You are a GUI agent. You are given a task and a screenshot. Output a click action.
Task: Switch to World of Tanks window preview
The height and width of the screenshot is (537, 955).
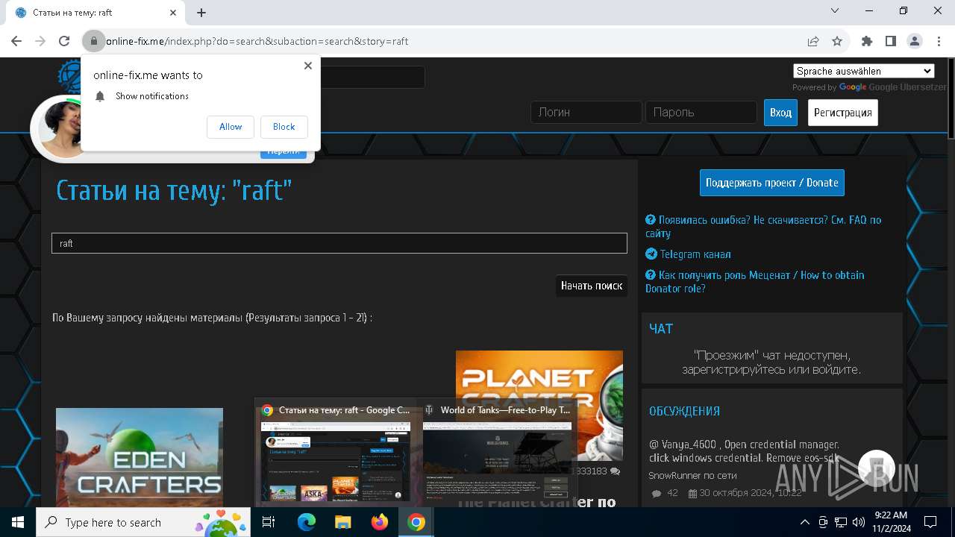coord(498,462)
